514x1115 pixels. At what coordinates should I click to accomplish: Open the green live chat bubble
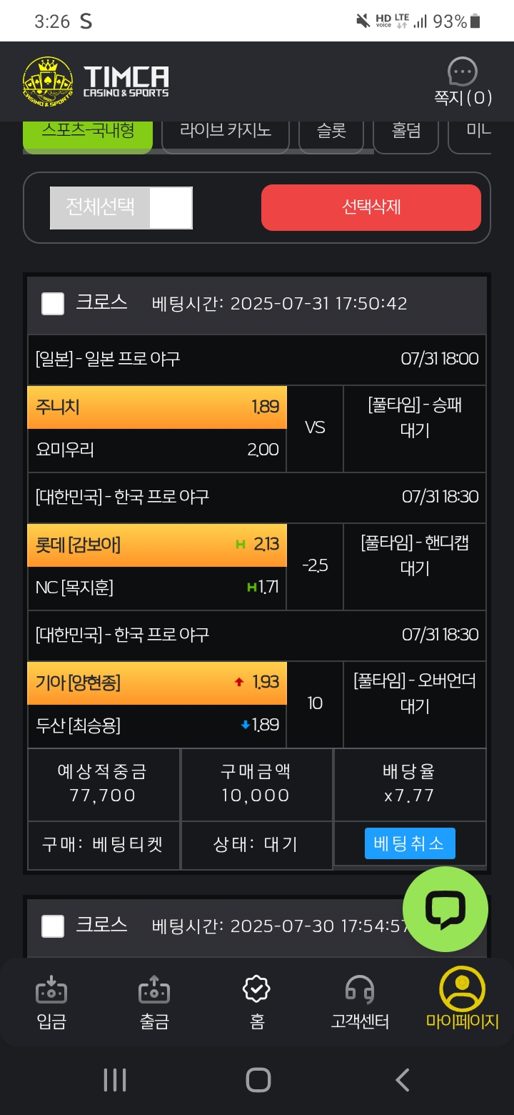[445, 909]
